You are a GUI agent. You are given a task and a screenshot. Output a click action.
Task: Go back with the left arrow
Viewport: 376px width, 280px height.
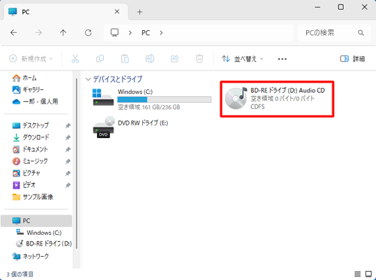tap(14, 32)
